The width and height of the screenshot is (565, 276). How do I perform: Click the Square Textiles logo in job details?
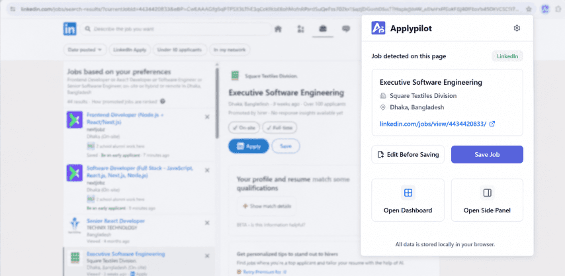coord(235,75)
